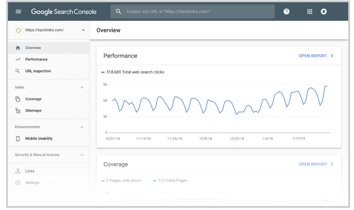Click the Index section label
This screenshot has width=354, height=210.
pyautogui.click(x=19, y=87)
